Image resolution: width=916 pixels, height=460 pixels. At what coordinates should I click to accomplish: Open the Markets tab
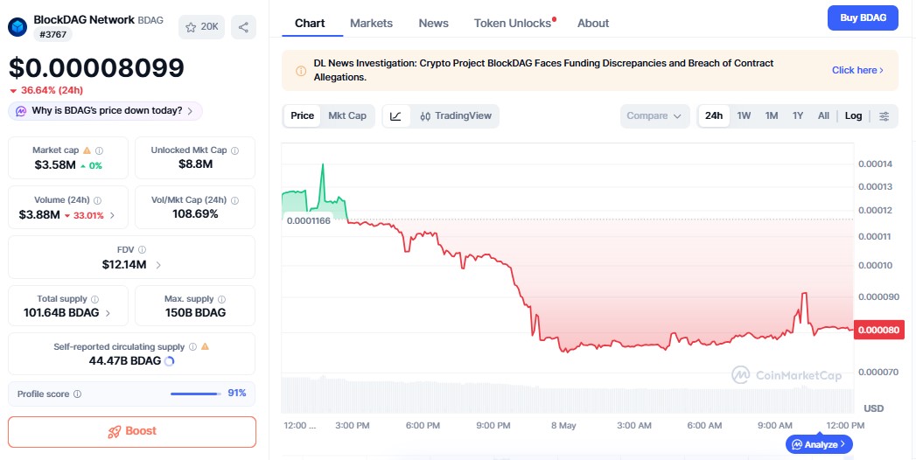[371, 24]
